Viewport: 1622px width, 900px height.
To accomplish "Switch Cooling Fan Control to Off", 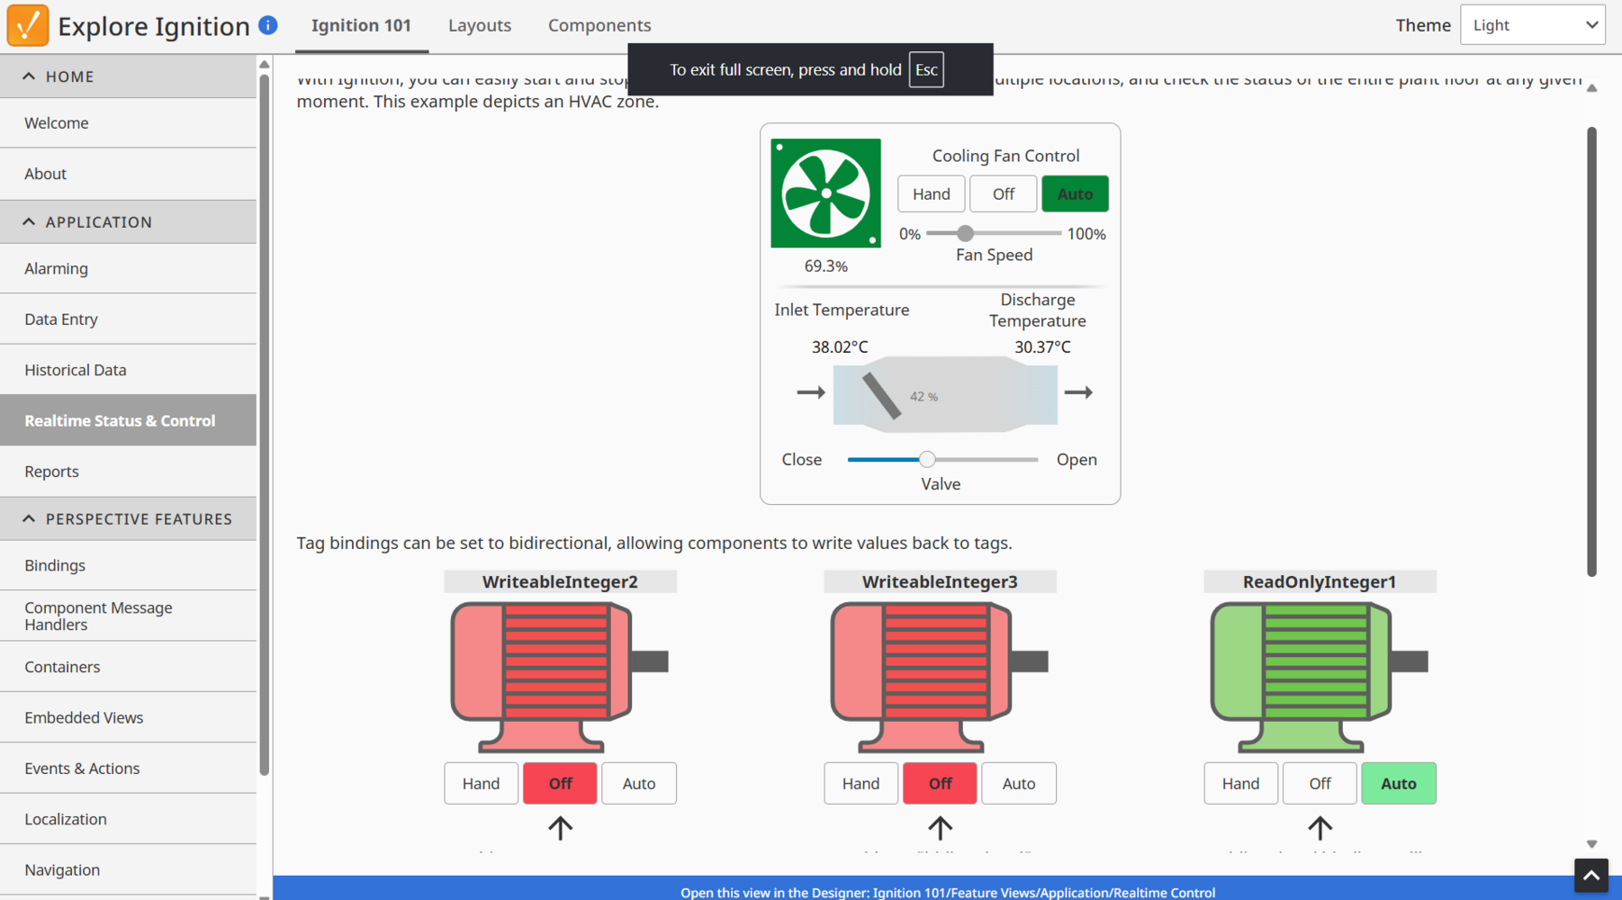I will pos(1003,194).
